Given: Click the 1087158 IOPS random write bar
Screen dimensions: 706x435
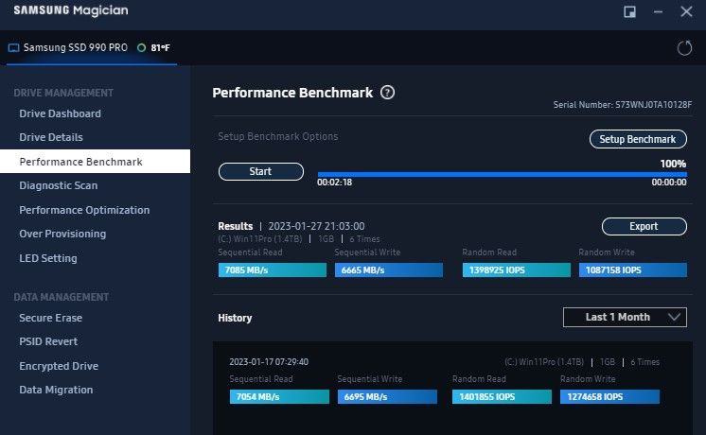Looking at the screenshot, I should pos(632,270).
